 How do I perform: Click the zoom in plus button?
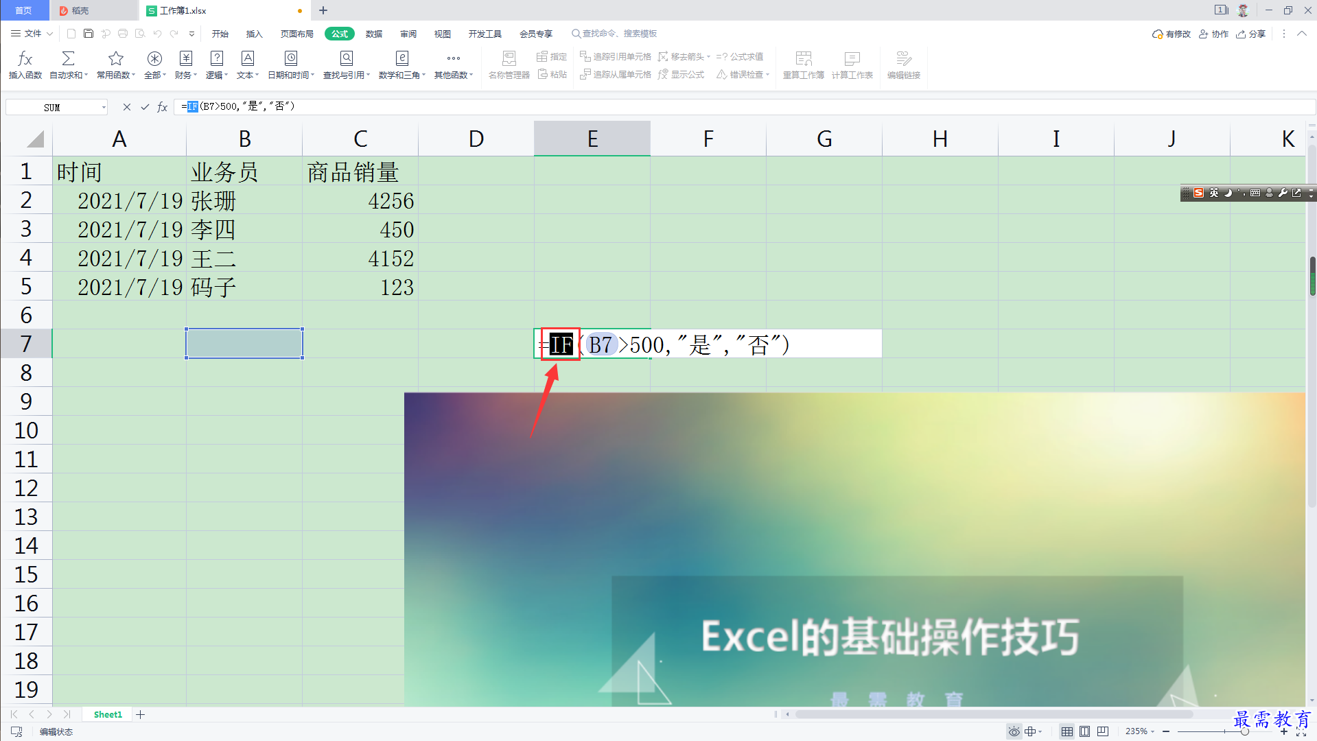[x=1284, y=731]
